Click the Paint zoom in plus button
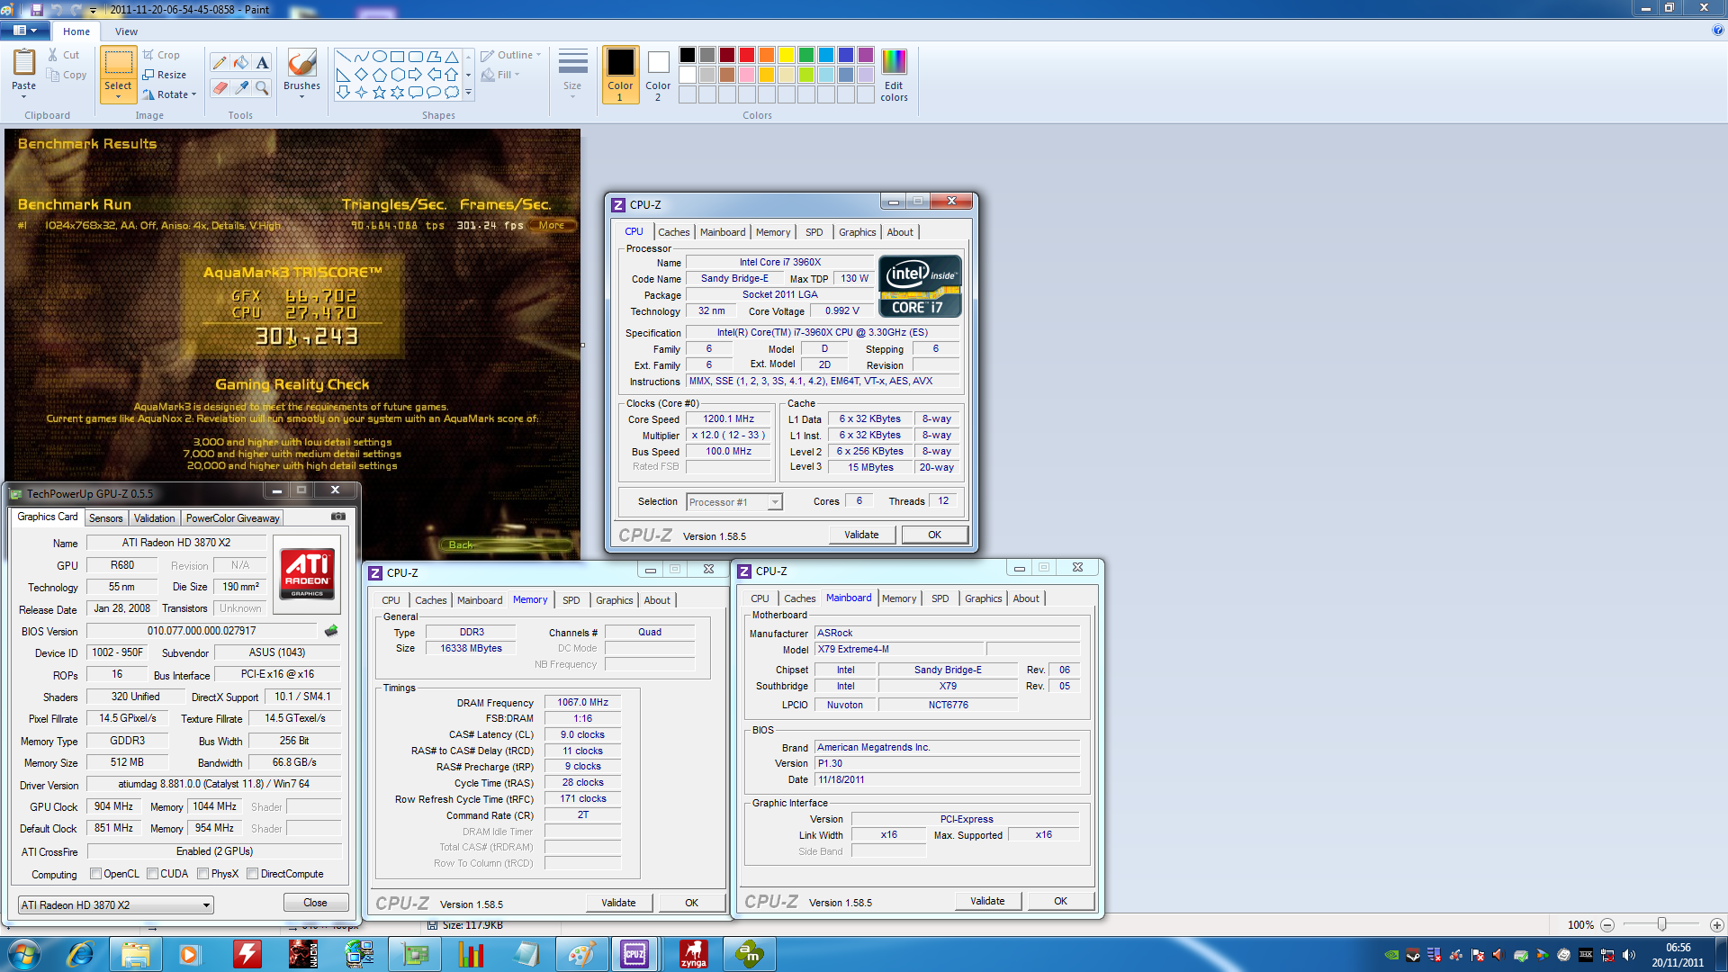The width and height of the screenshot is (1728, 972). 1716,924
